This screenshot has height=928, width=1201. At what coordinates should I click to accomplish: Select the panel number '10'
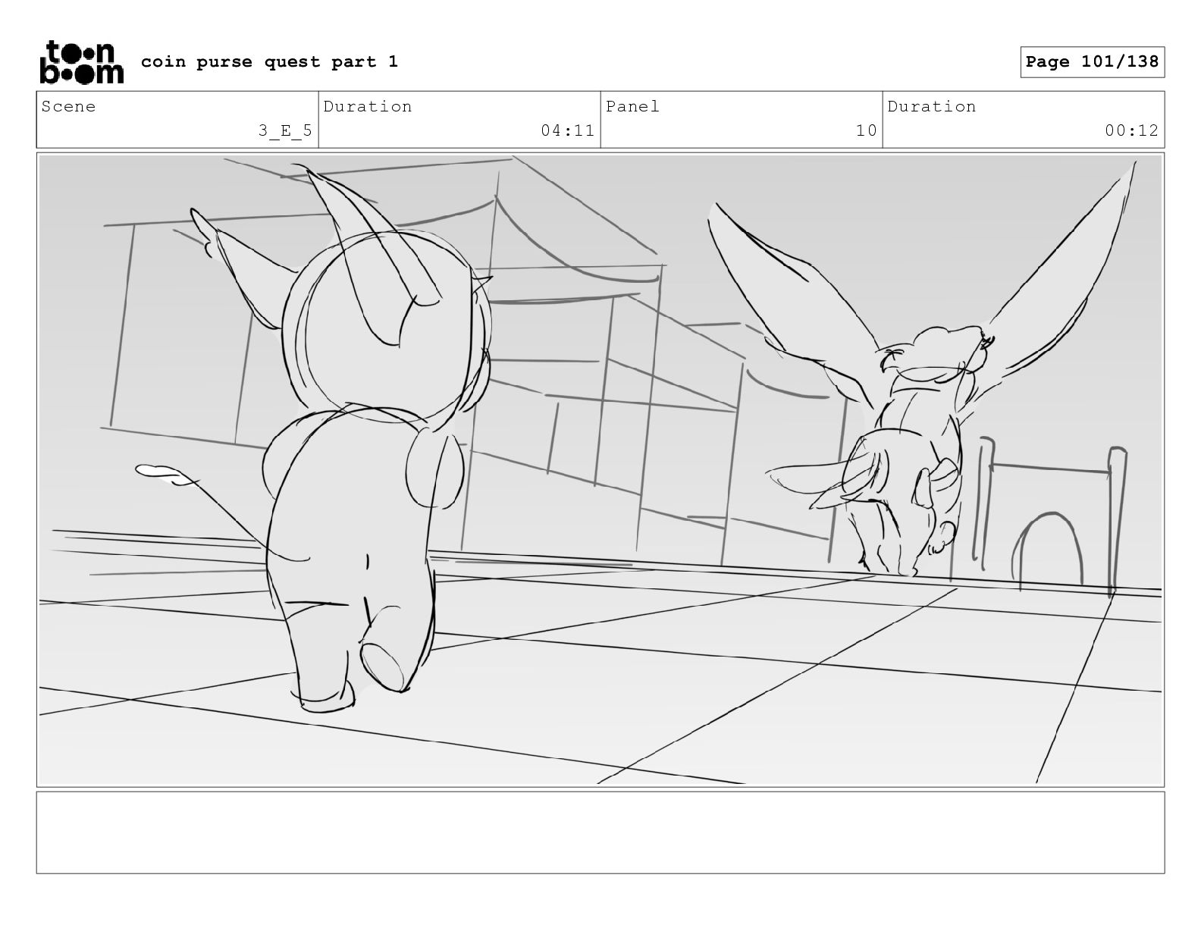pos(866,130)
